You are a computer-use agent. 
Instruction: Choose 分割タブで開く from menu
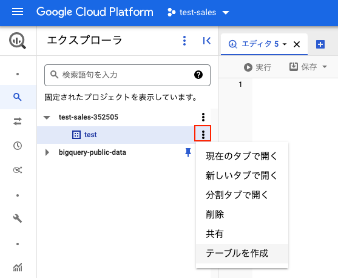pyautogui.click(x=242, y=195)
